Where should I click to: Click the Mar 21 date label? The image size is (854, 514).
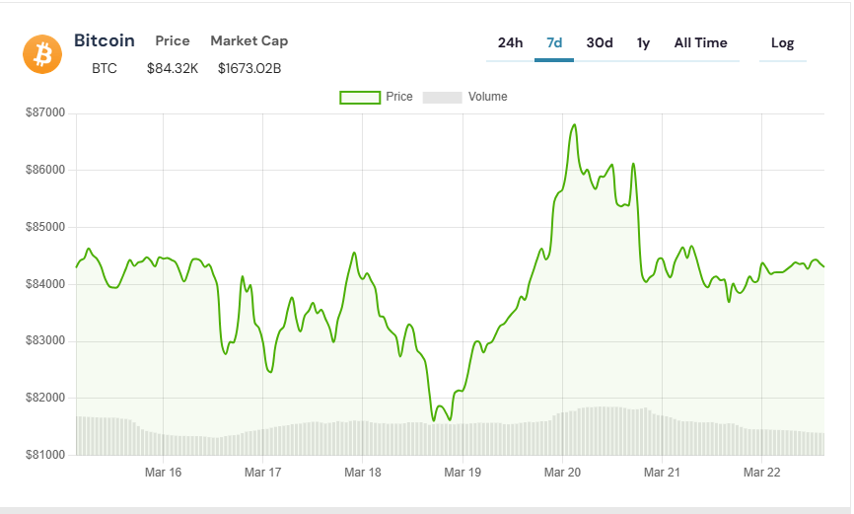point(662,473)
